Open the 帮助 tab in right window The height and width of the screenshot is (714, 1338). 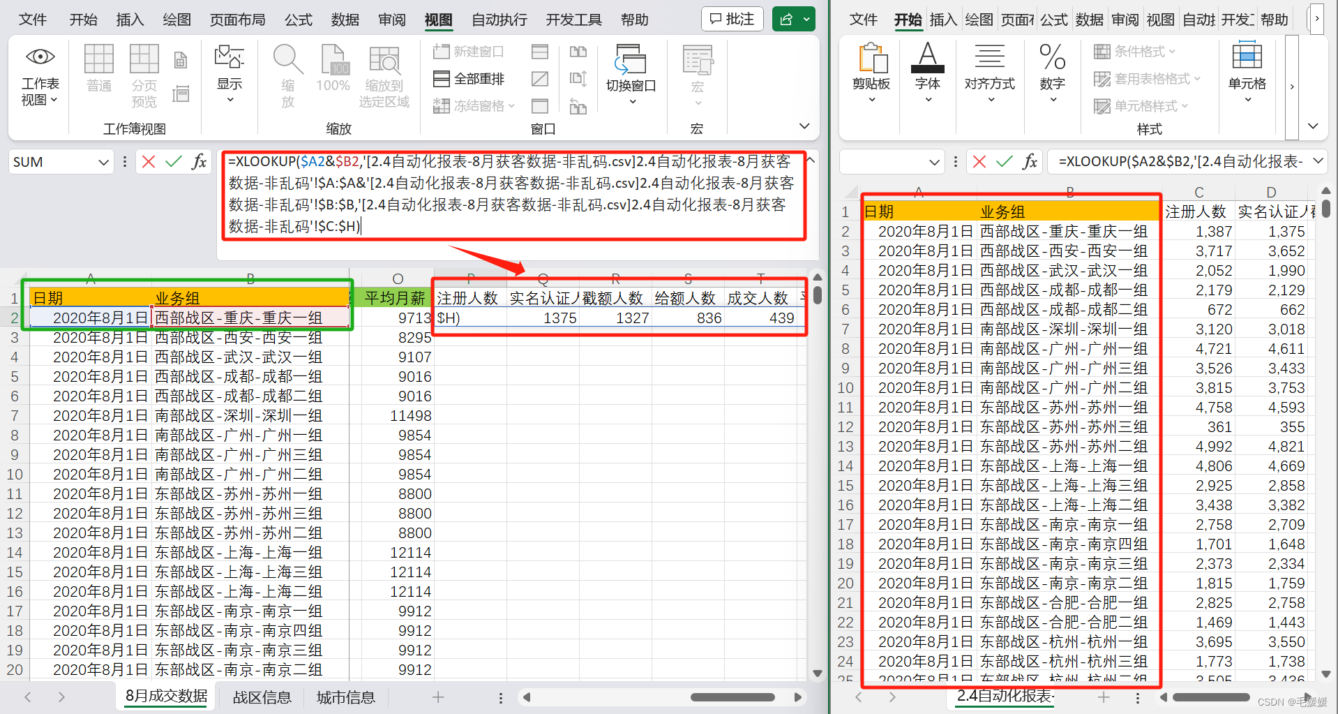pyautogui.click(x=1275, y=20)
